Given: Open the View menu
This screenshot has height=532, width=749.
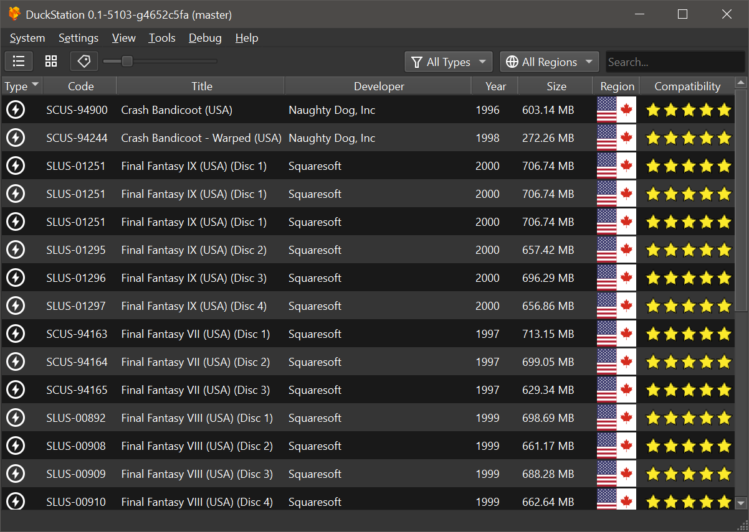Looking at the screenshot, I should pyautogui.click(x=123, y=38).
